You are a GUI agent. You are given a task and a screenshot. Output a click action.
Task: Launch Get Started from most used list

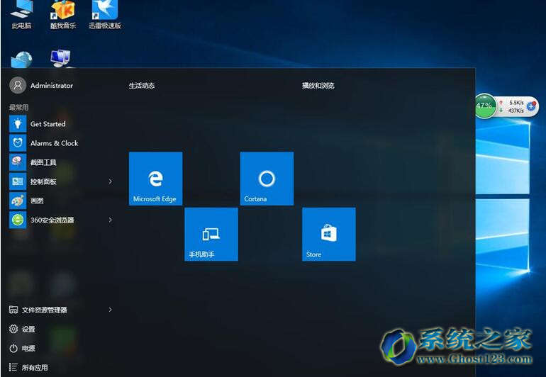pyautogui.click(x=48, y=124)
